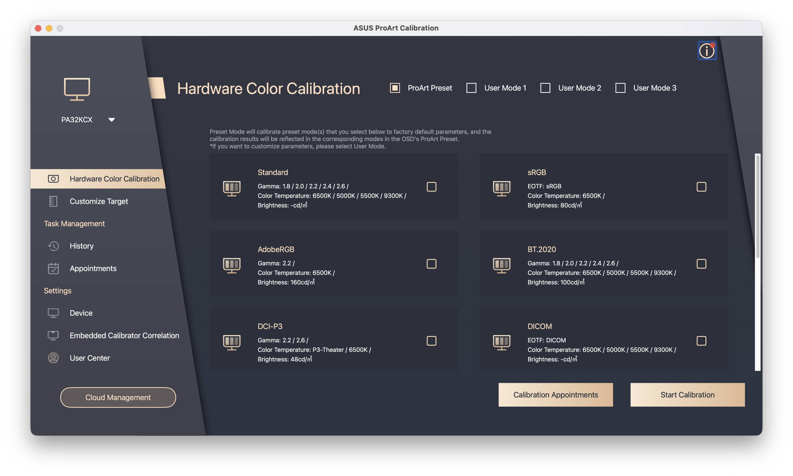Enable the Standard preset checkbox

432,187
